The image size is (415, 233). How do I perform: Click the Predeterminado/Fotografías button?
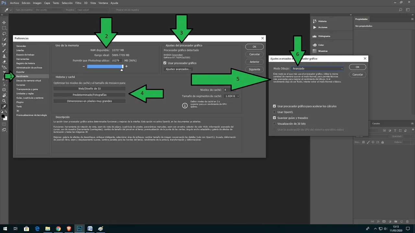(x=89, y=95)
